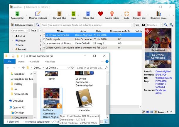Open the File tab in Explorer

pyautogui.click(x=10, y=61)
